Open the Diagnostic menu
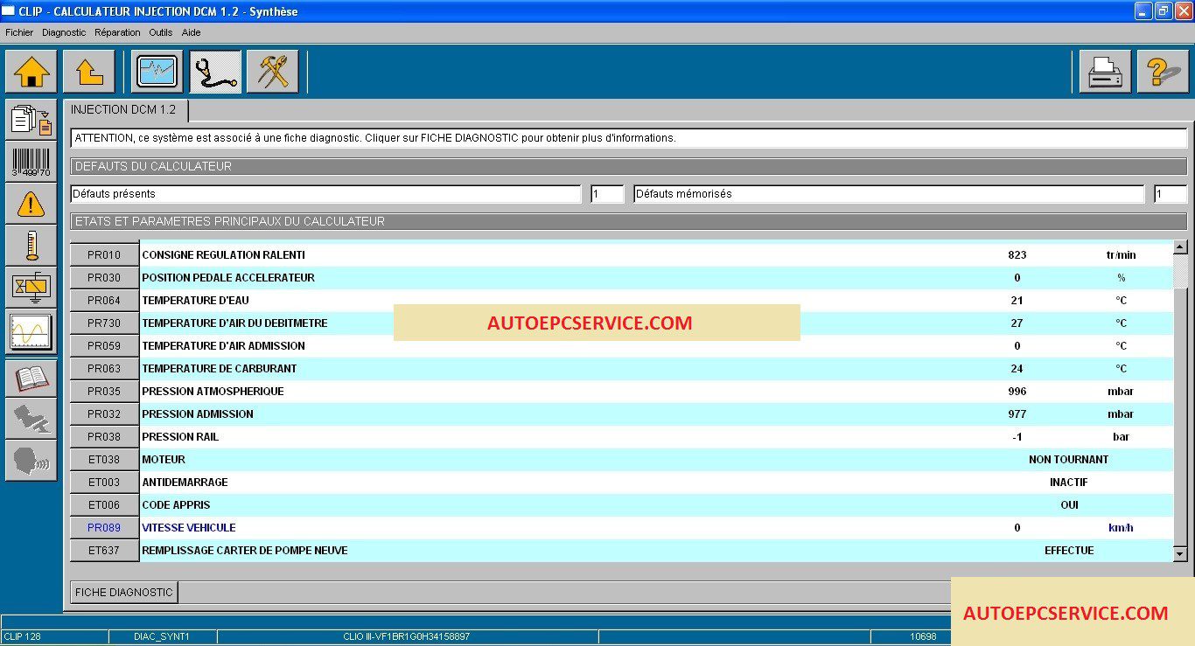 [64, 32]
